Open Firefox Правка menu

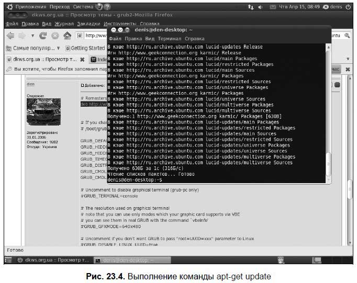coord(30,24)
